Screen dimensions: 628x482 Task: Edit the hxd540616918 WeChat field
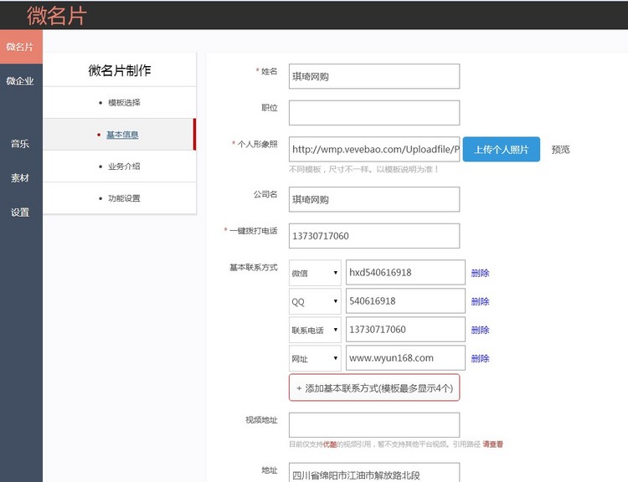(x=405, y=273)
